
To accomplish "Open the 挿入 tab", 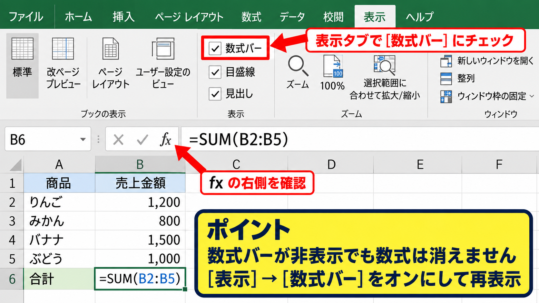I will click(123, 17).
